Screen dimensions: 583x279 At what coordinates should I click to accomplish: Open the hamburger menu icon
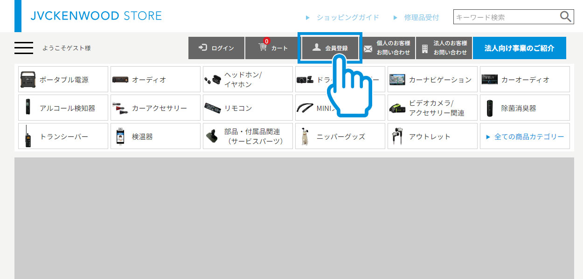[24, 48]
